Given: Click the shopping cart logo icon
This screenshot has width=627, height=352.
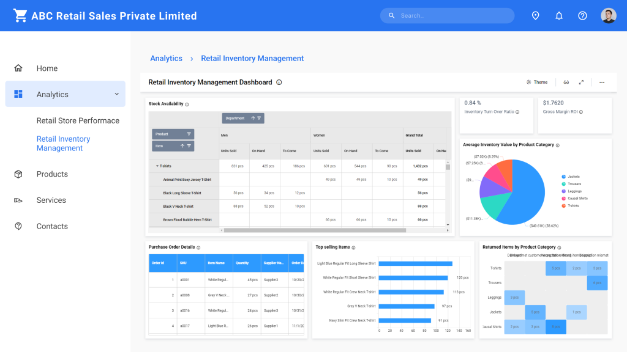Looking at the screenshot, I should [20, 15].
